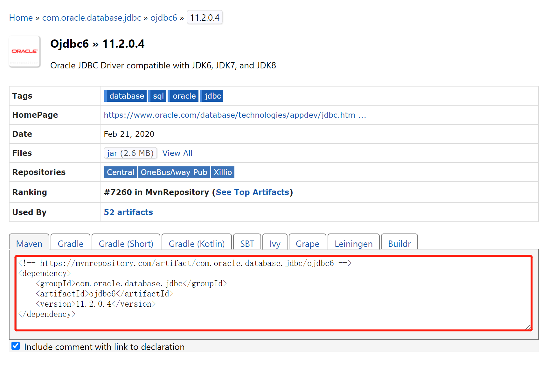Open the Xillio repository badge
Viewport: 548px width, 369px height.
coord(223,172)
